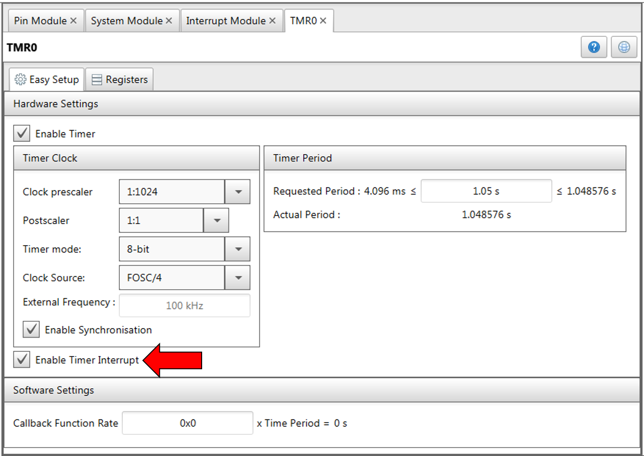
Task: Close the TMR0 tab
Action: [323, 21]
